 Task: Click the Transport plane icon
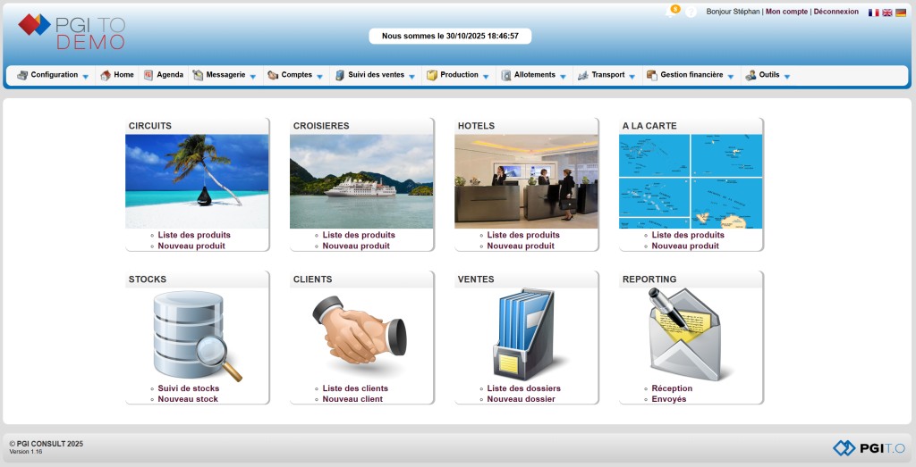(583, 75)
